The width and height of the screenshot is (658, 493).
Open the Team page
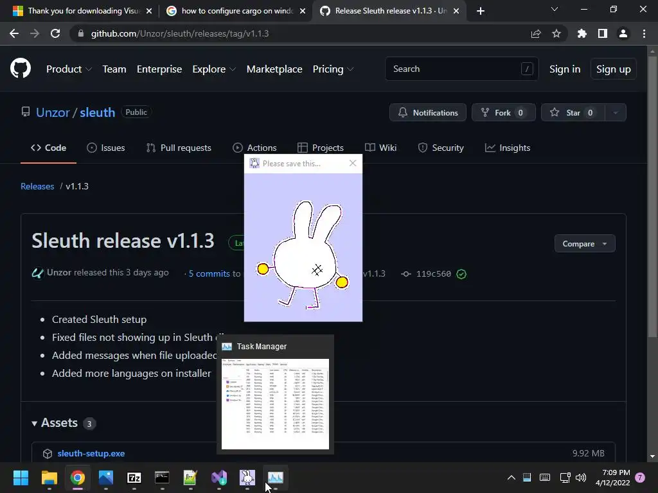114,69
